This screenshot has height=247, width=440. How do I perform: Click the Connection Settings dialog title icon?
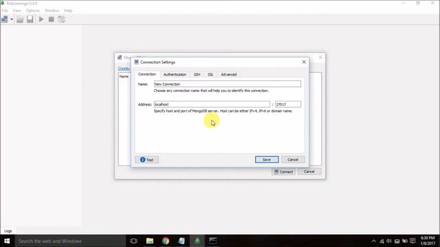136,62
